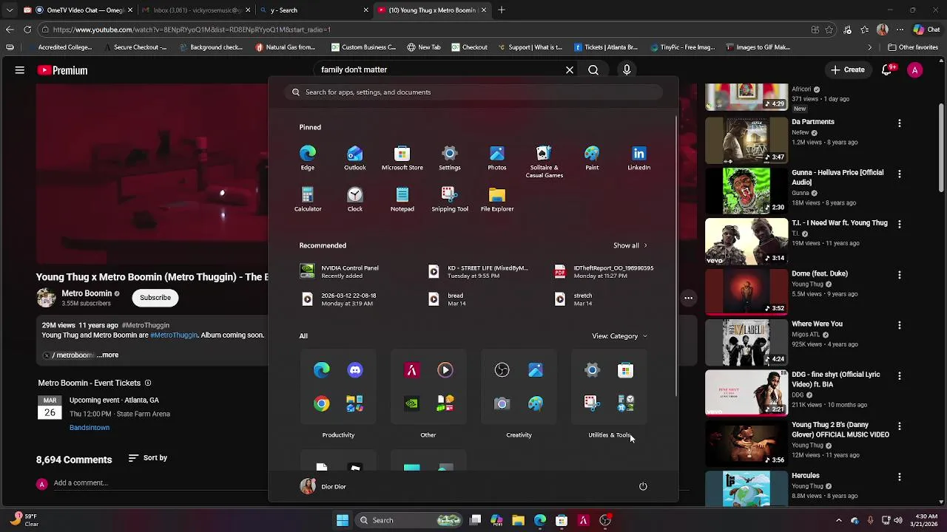Screen dimensions: 947x532
Task: Open Natural Gas bookmark
Action: point(285,47)
